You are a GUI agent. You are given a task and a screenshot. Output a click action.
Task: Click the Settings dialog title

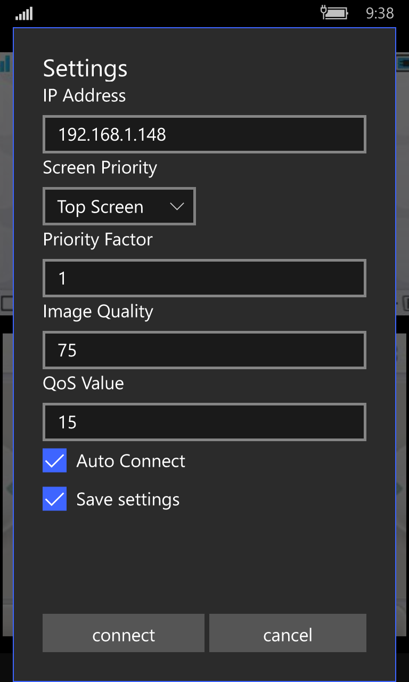pyautogui.click(x=85, y=68)
